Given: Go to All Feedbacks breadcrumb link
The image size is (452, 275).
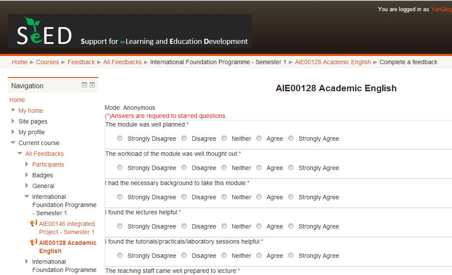Looking at the screenshot, I should point(122,62).
